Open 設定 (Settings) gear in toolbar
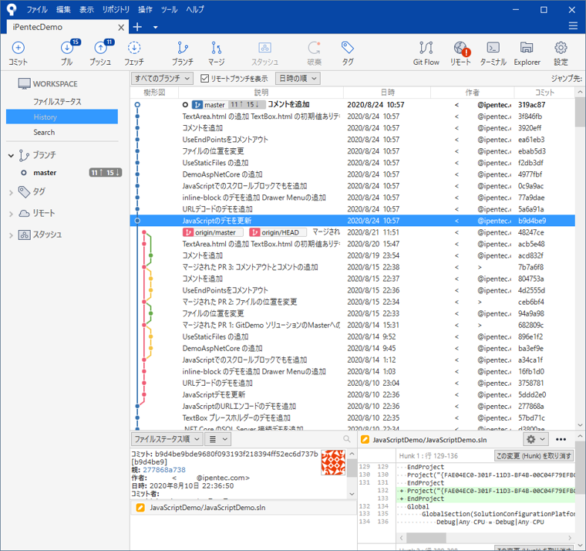The image size is (586, 551). [x=561, y=53]
